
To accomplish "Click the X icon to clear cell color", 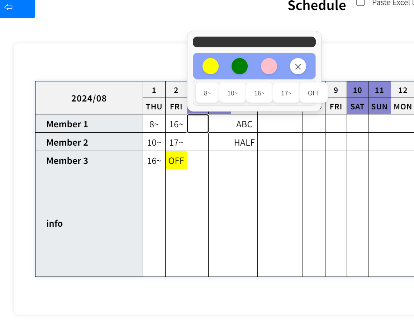I will coord(298,66).
